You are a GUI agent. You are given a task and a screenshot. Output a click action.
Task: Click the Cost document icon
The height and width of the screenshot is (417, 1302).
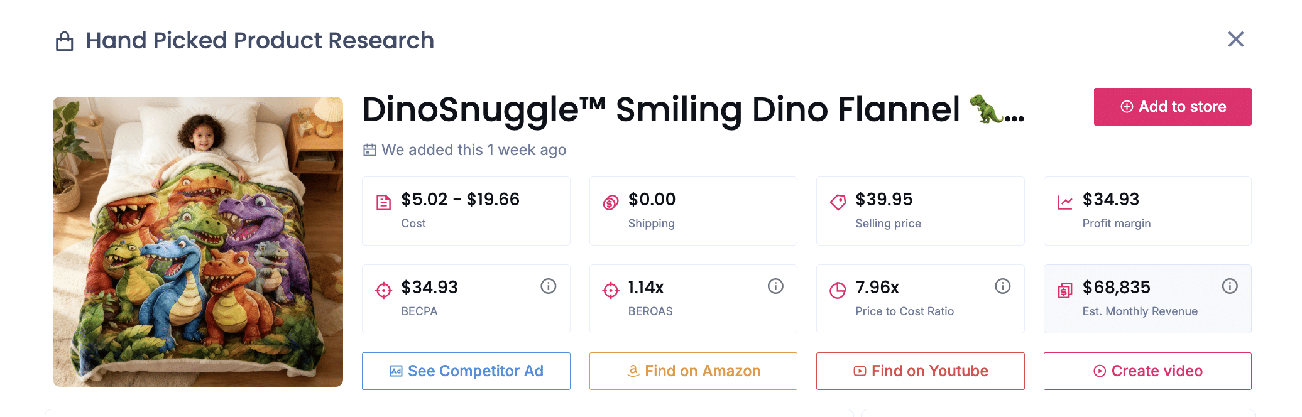(x=383, y=202)
